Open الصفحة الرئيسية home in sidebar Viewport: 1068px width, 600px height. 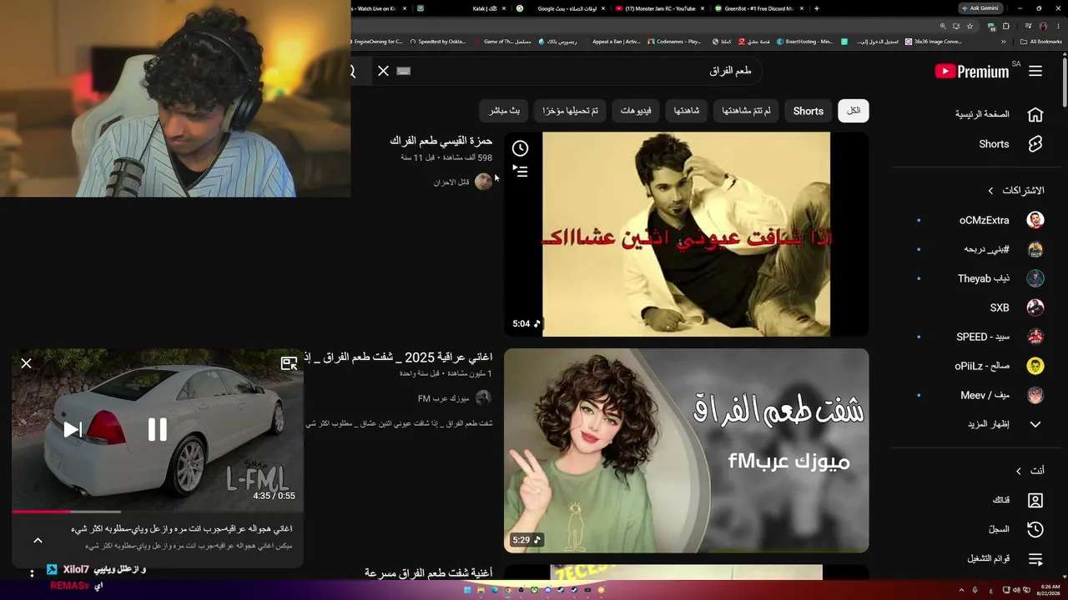click(999, 114)
